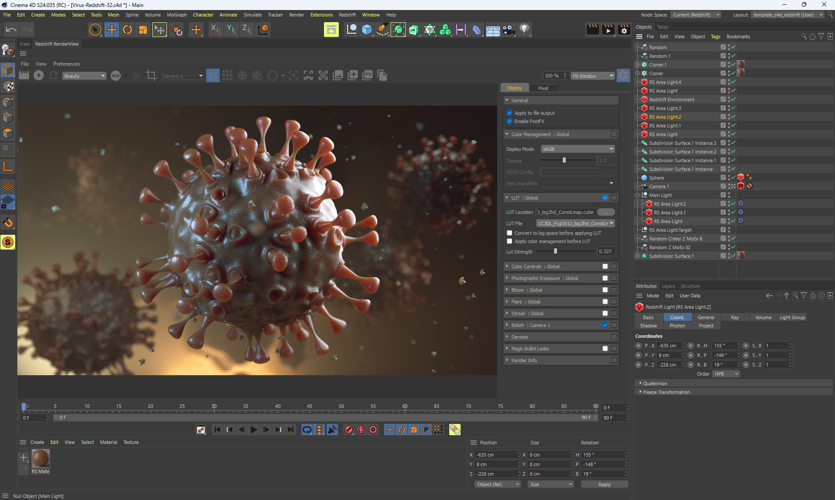Add a Light object via bulb icon
Screen dimensions: 835x500
coord(524,30)
